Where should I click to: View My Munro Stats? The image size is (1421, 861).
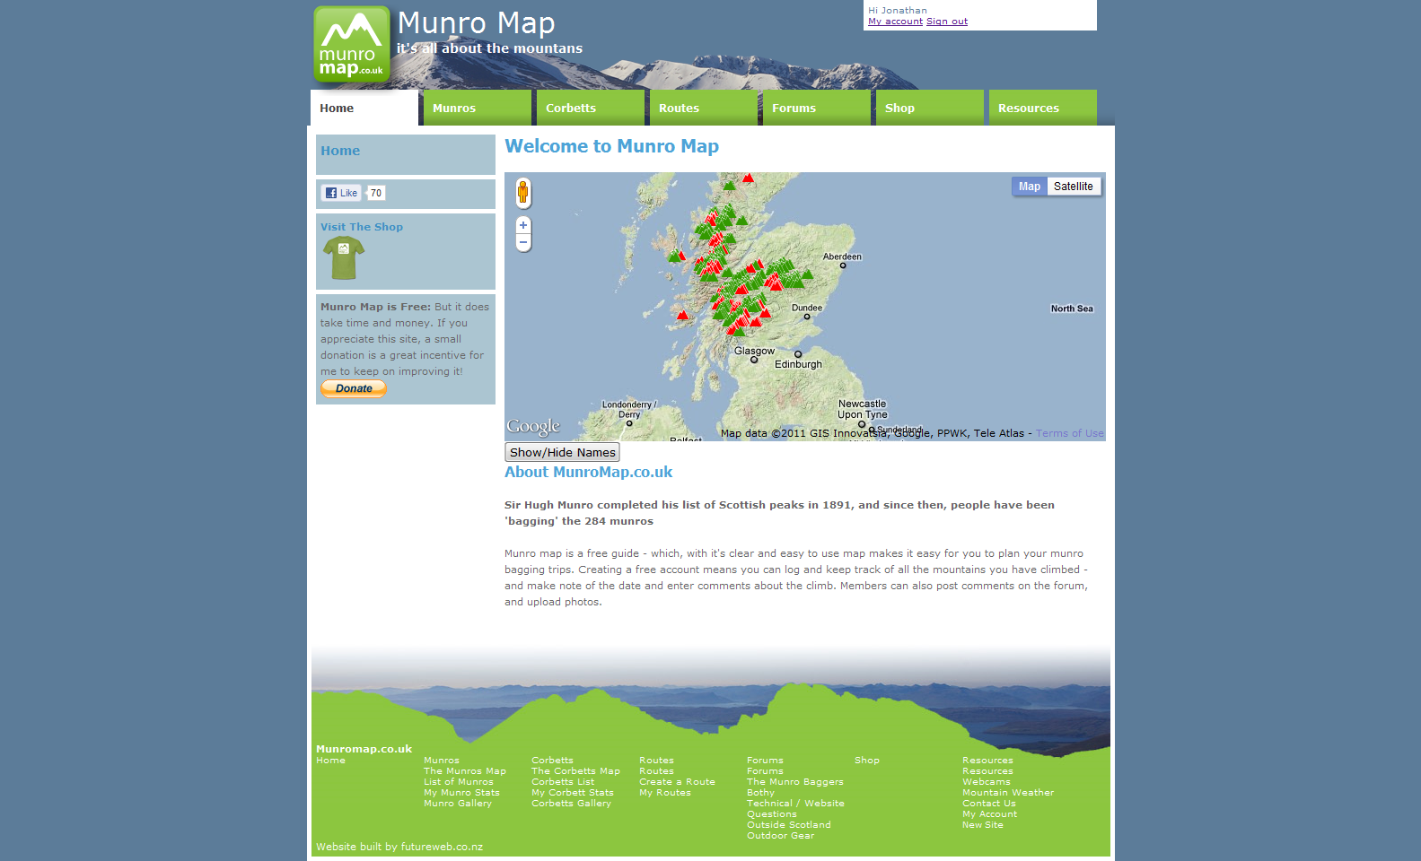click(x=461, y=793)
